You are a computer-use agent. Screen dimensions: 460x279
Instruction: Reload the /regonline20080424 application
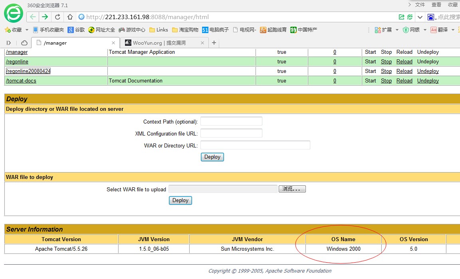click(x=404, y=71)
